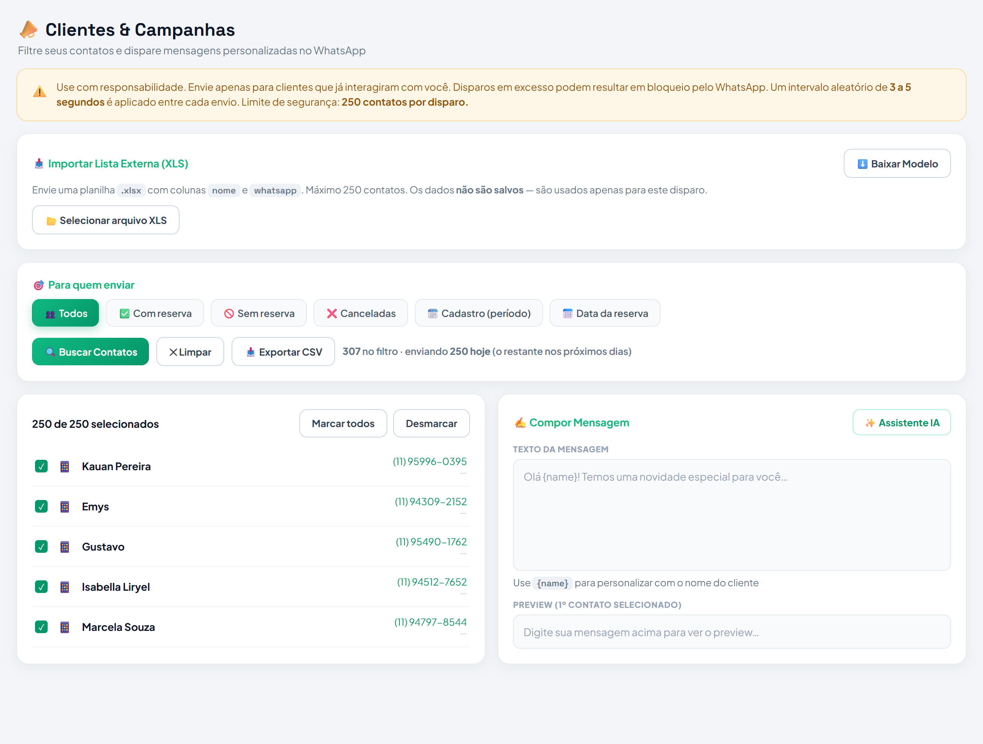The image size is (983, 744).
Task: Click the Importar Lista Externa (XLS) heading
Action: pos(118,164)
